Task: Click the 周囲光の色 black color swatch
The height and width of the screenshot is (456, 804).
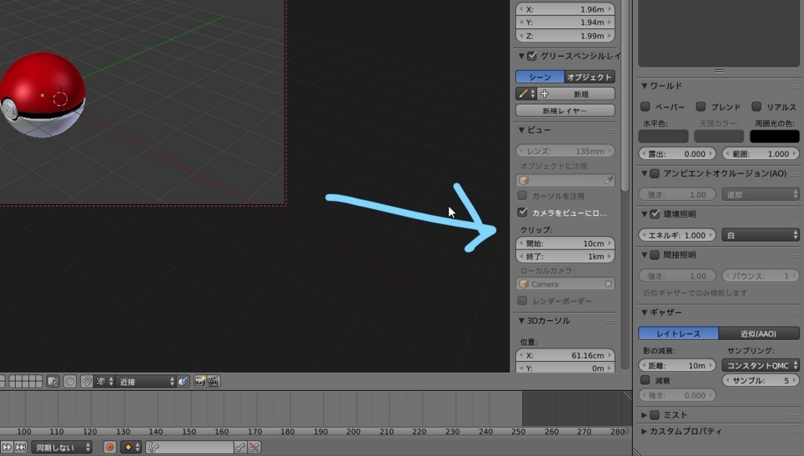Action: pos(774,137)
